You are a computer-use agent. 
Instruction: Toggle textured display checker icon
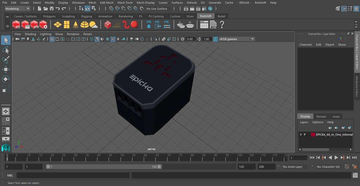[113, 39]
